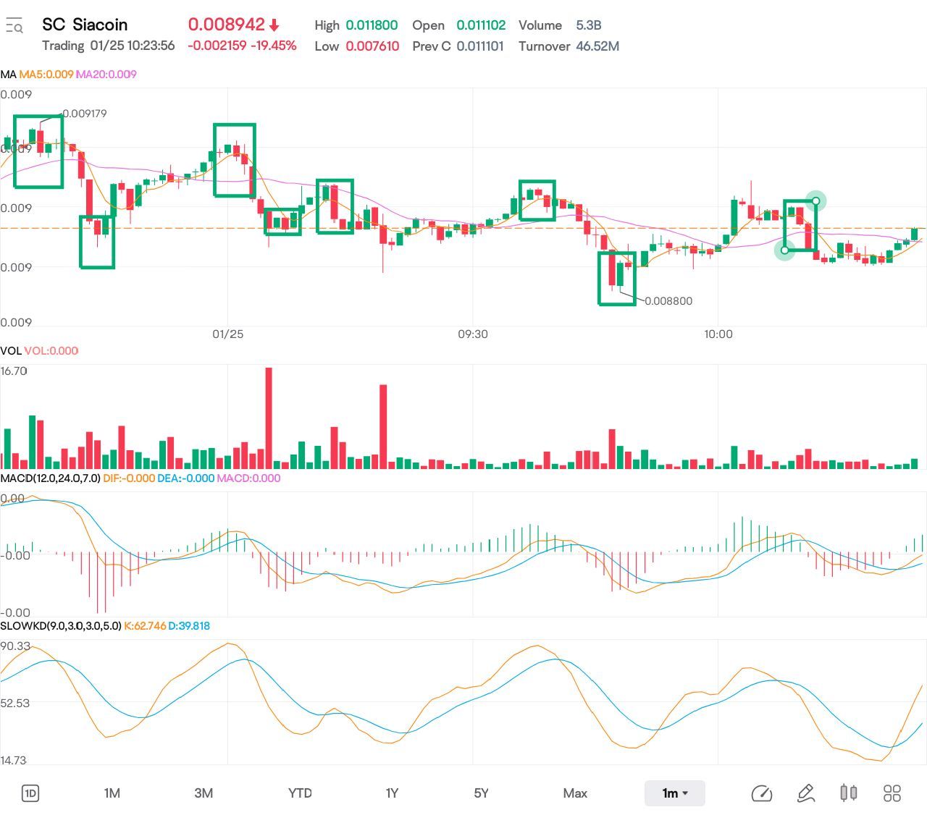Screen dimensions: 927x815
Task: Select the pencil drawing tool
Action: pyautogui.click(x=805, y=793)
